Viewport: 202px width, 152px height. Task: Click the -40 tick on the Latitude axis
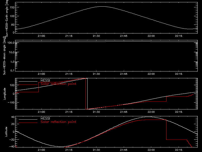12,147
